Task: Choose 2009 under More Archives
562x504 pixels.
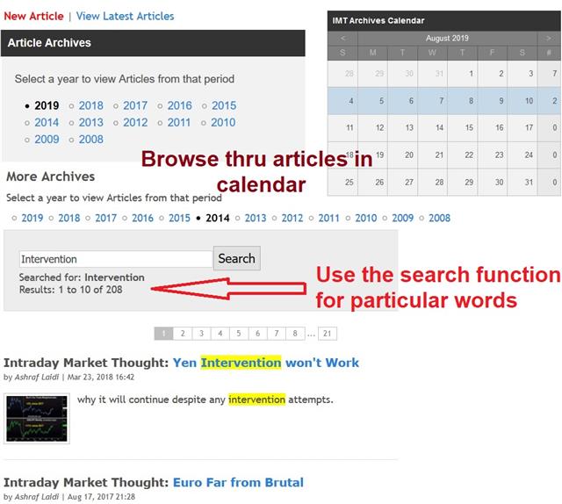Action: [403, 218]
